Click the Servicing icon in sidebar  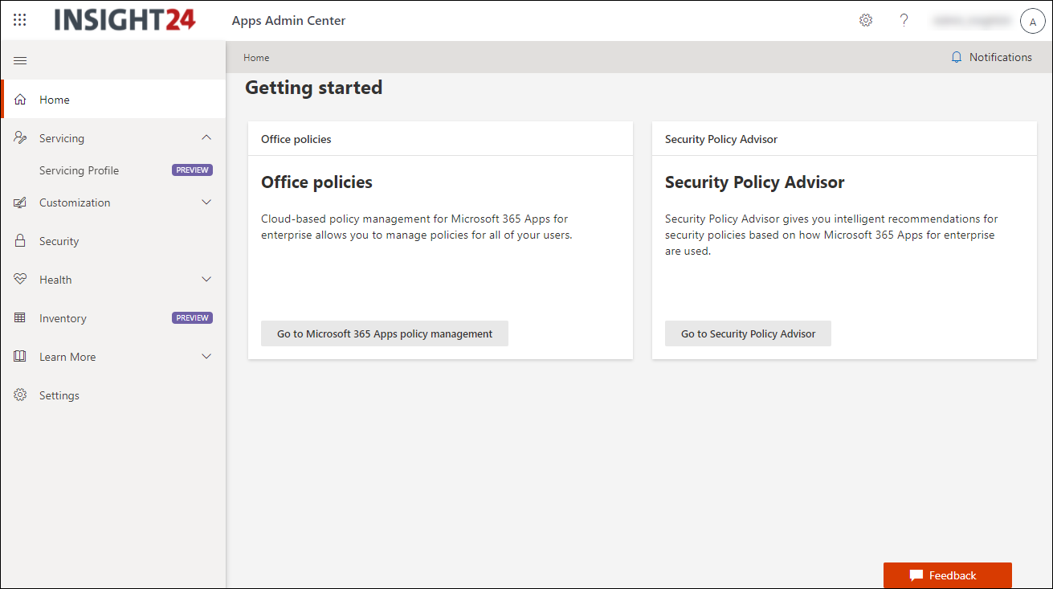tap(21, 138)
